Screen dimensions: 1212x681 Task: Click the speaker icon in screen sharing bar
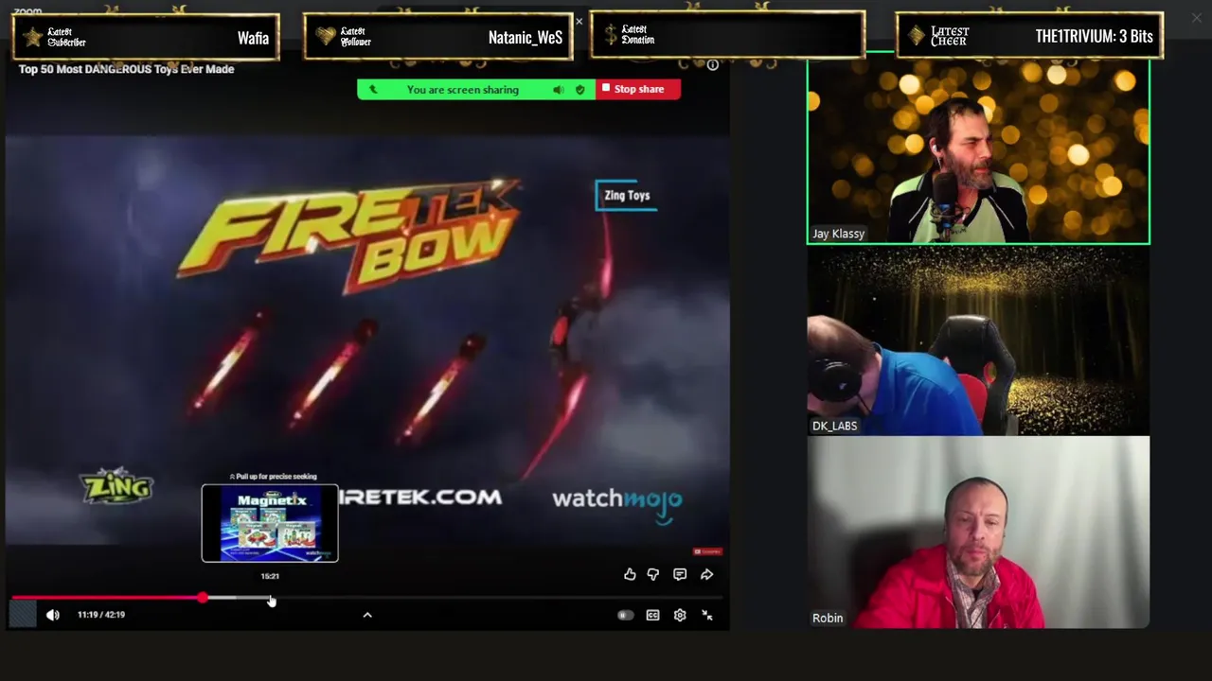click(558, 90)
